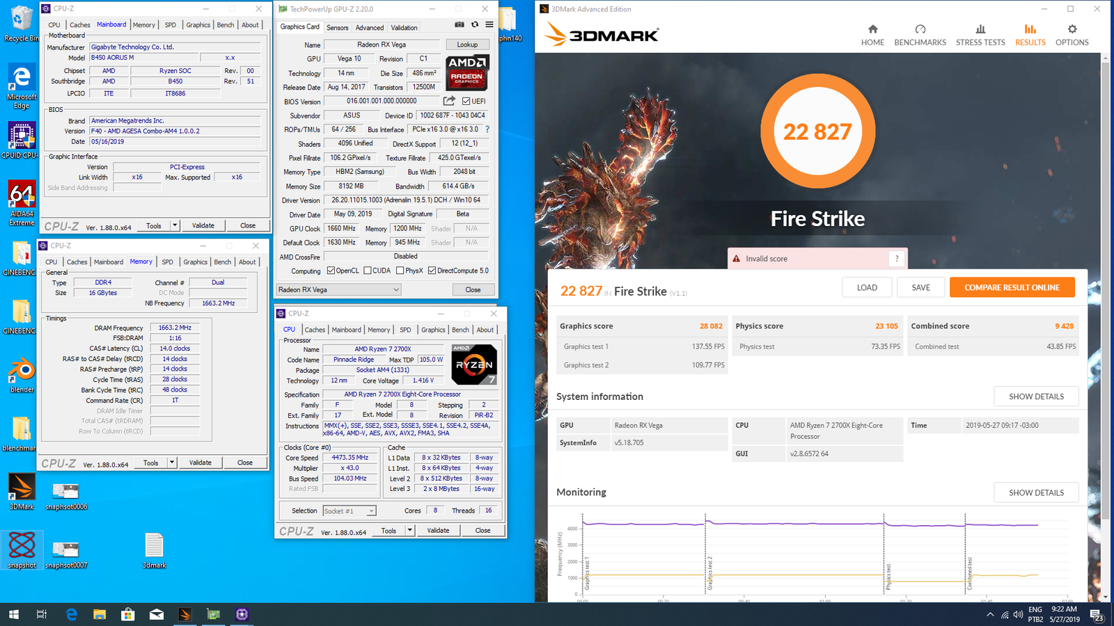Screen dimensions: 1114x626
Task: Click the BIOS version share icon
Action: [449, 101]
